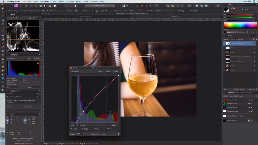This screenshot has height=145, width=258.
Task: Click the Deselect toolbar icon
Action: point(71,6)
